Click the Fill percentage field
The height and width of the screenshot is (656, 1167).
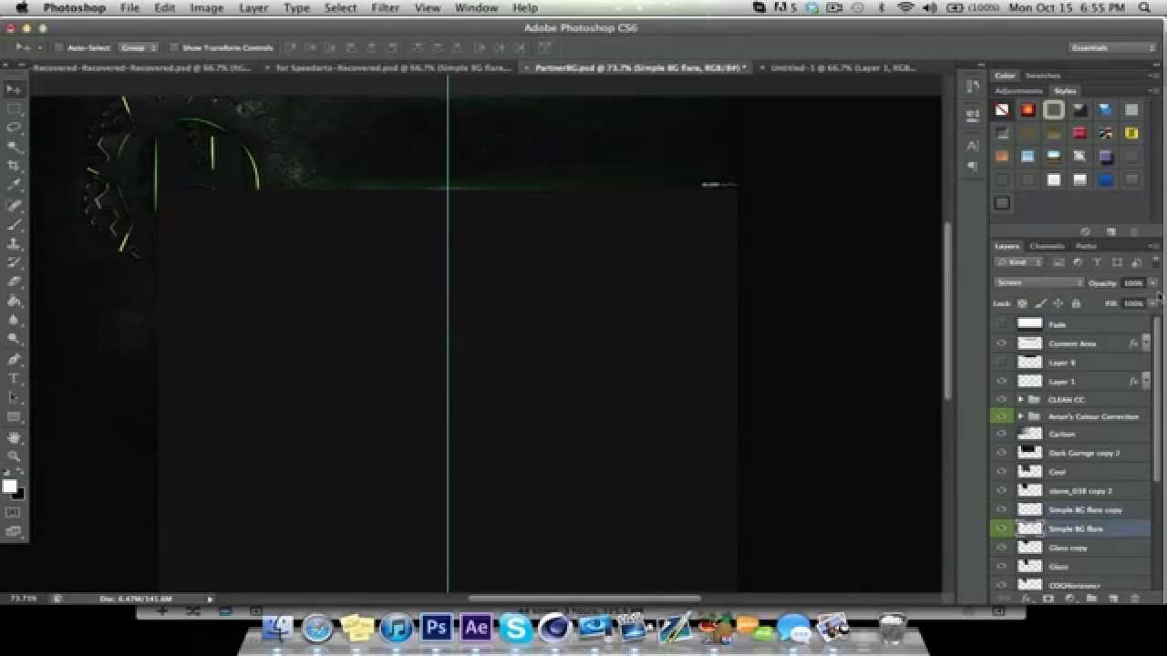pos(1134,303)
